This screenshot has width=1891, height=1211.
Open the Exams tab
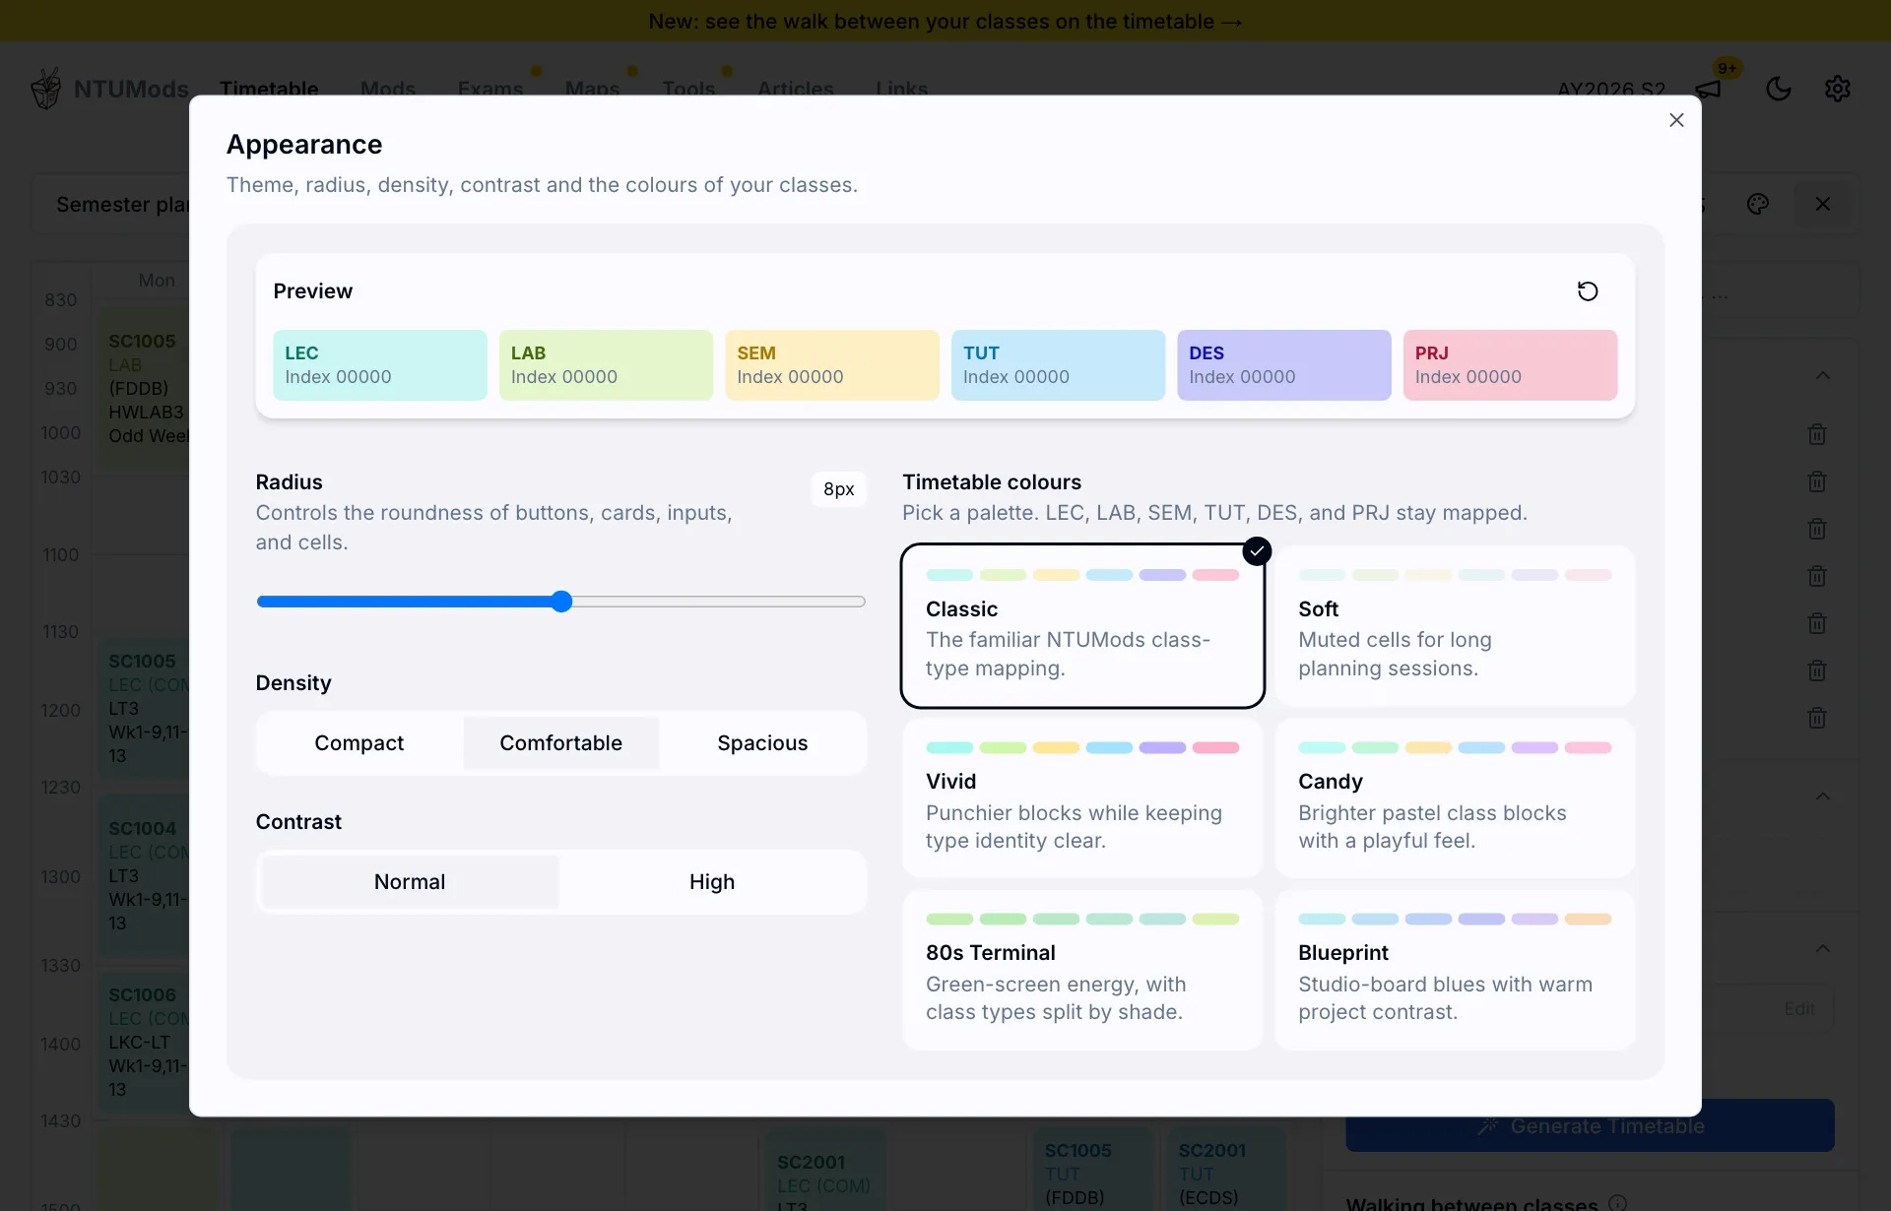point(490,89)
